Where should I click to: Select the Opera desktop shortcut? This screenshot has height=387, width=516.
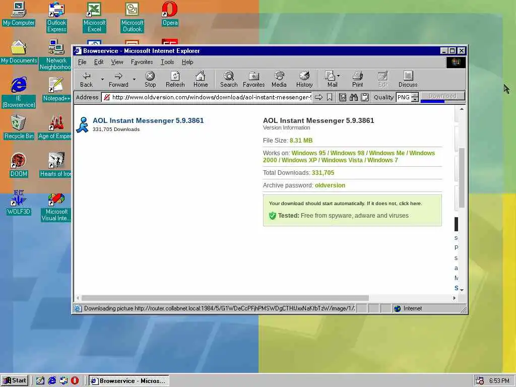pos(170,14)
